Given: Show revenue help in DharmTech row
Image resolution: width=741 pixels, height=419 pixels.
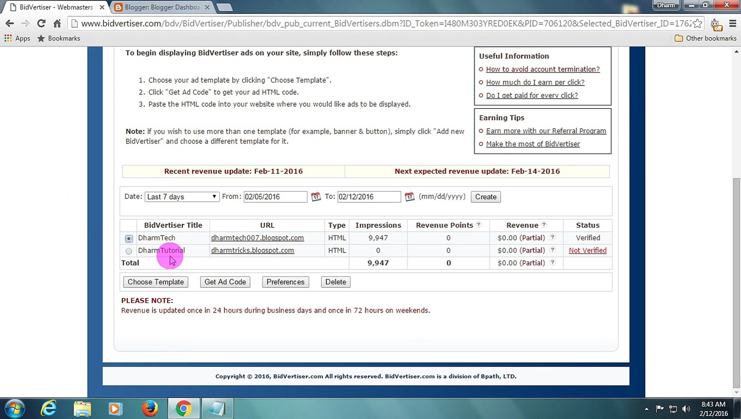Looking at the screenshot, I should pyautogui.click(x=553, y=237).
